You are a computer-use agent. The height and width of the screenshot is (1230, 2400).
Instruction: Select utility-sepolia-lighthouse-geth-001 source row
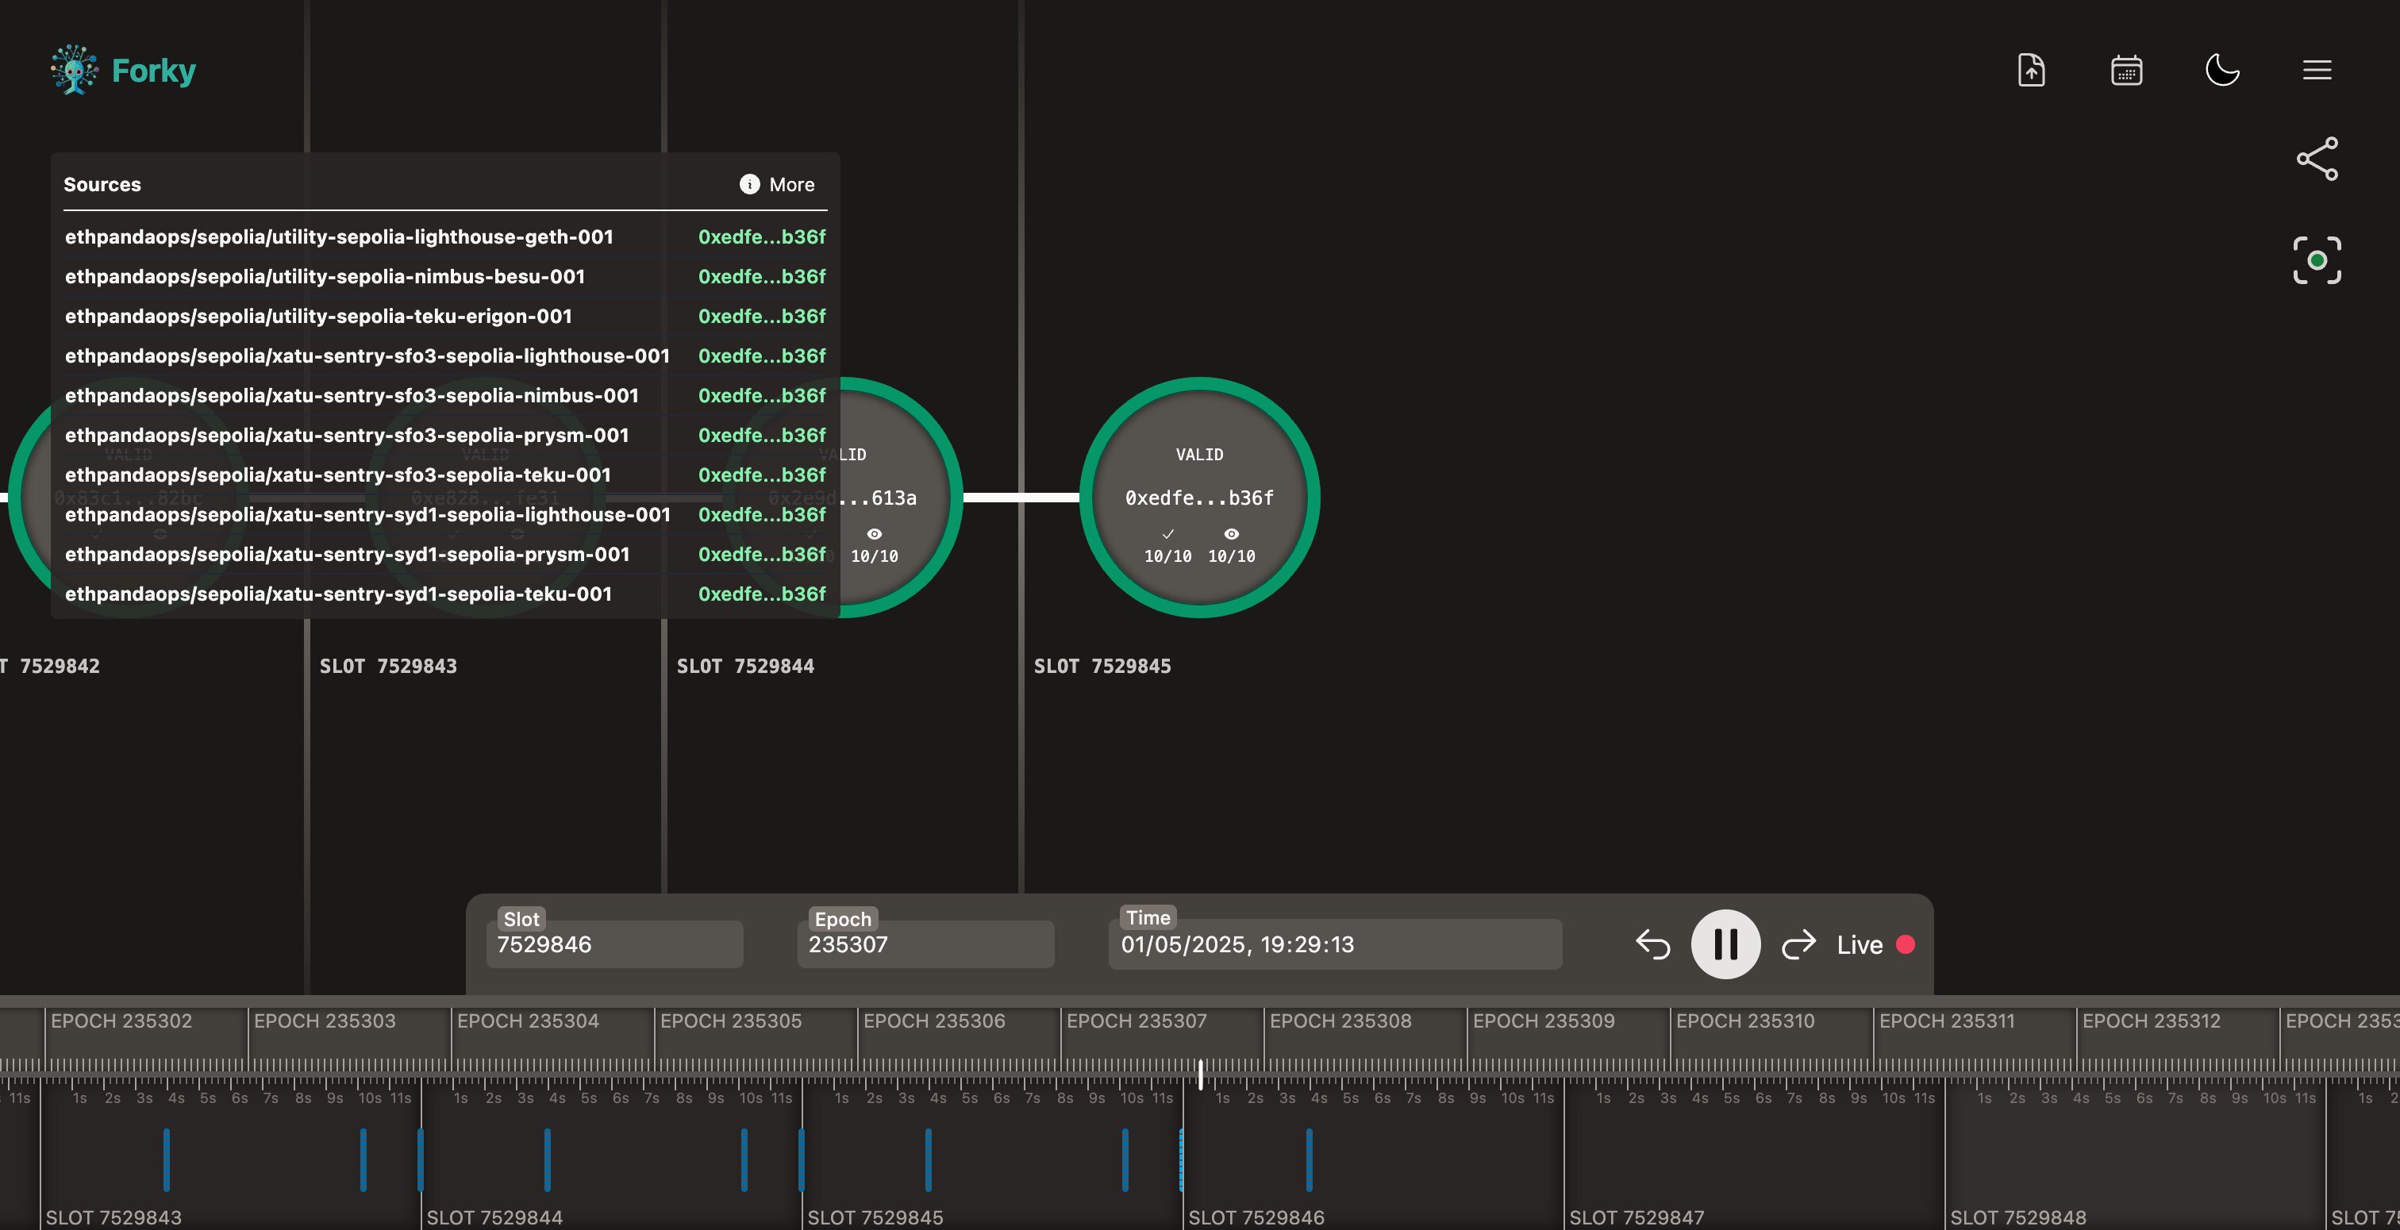click(445, 236)
